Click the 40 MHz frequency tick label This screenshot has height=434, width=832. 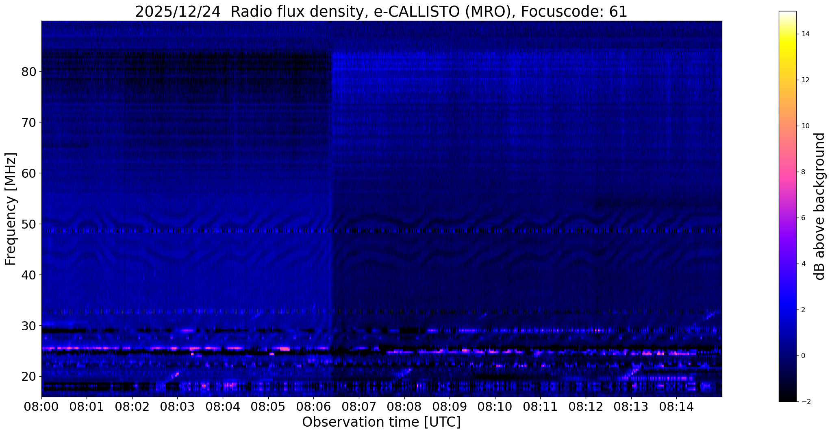point(29,275)
